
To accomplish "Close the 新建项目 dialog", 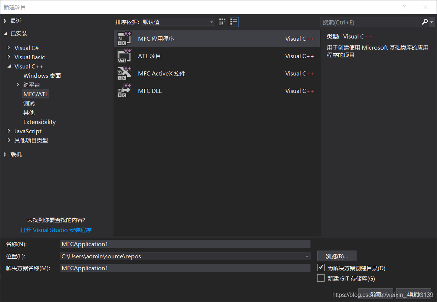I will point(425,7).
